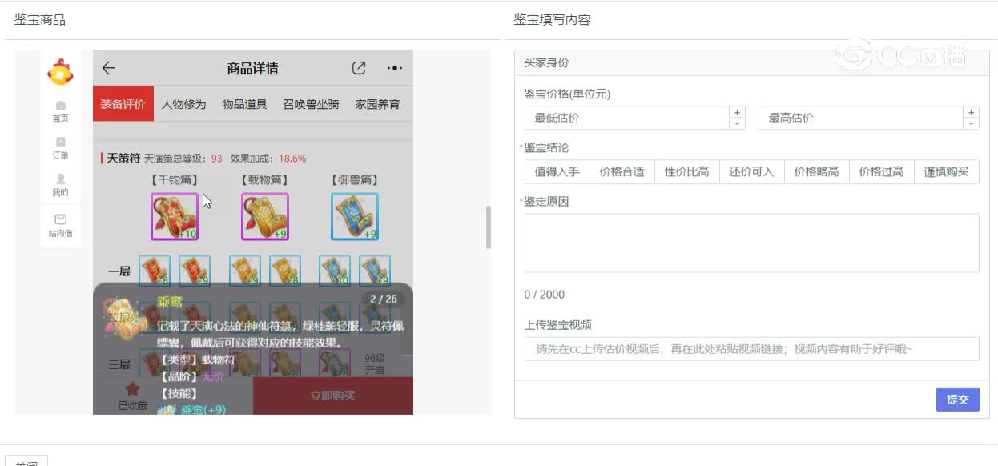Image resolution: width=998 pixels, height=466 pixels.
Task: Click the 最高估价 input field
Action: point(861,118)
